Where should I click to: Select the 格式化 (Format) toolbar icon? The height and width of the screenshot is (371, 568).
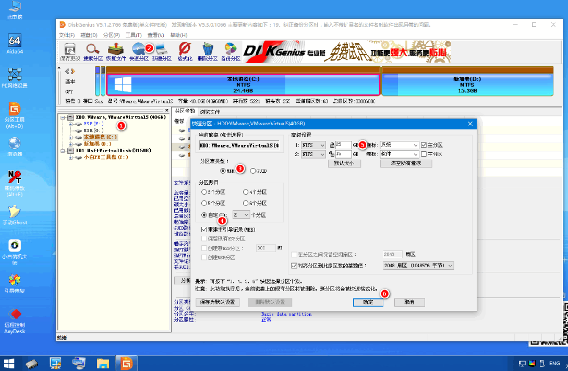tap(185, 51)
